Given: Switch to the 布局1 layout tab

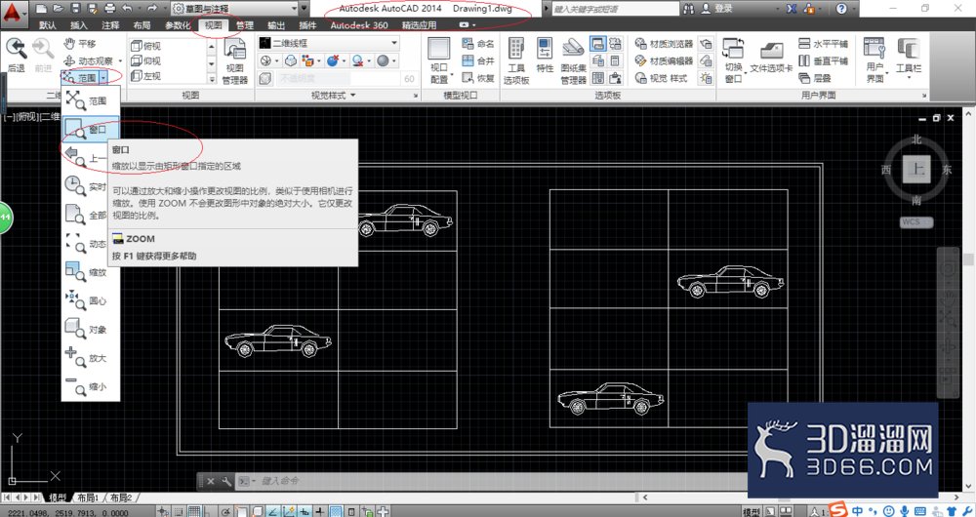Looking at the screenshot, I should coord(88,497).
